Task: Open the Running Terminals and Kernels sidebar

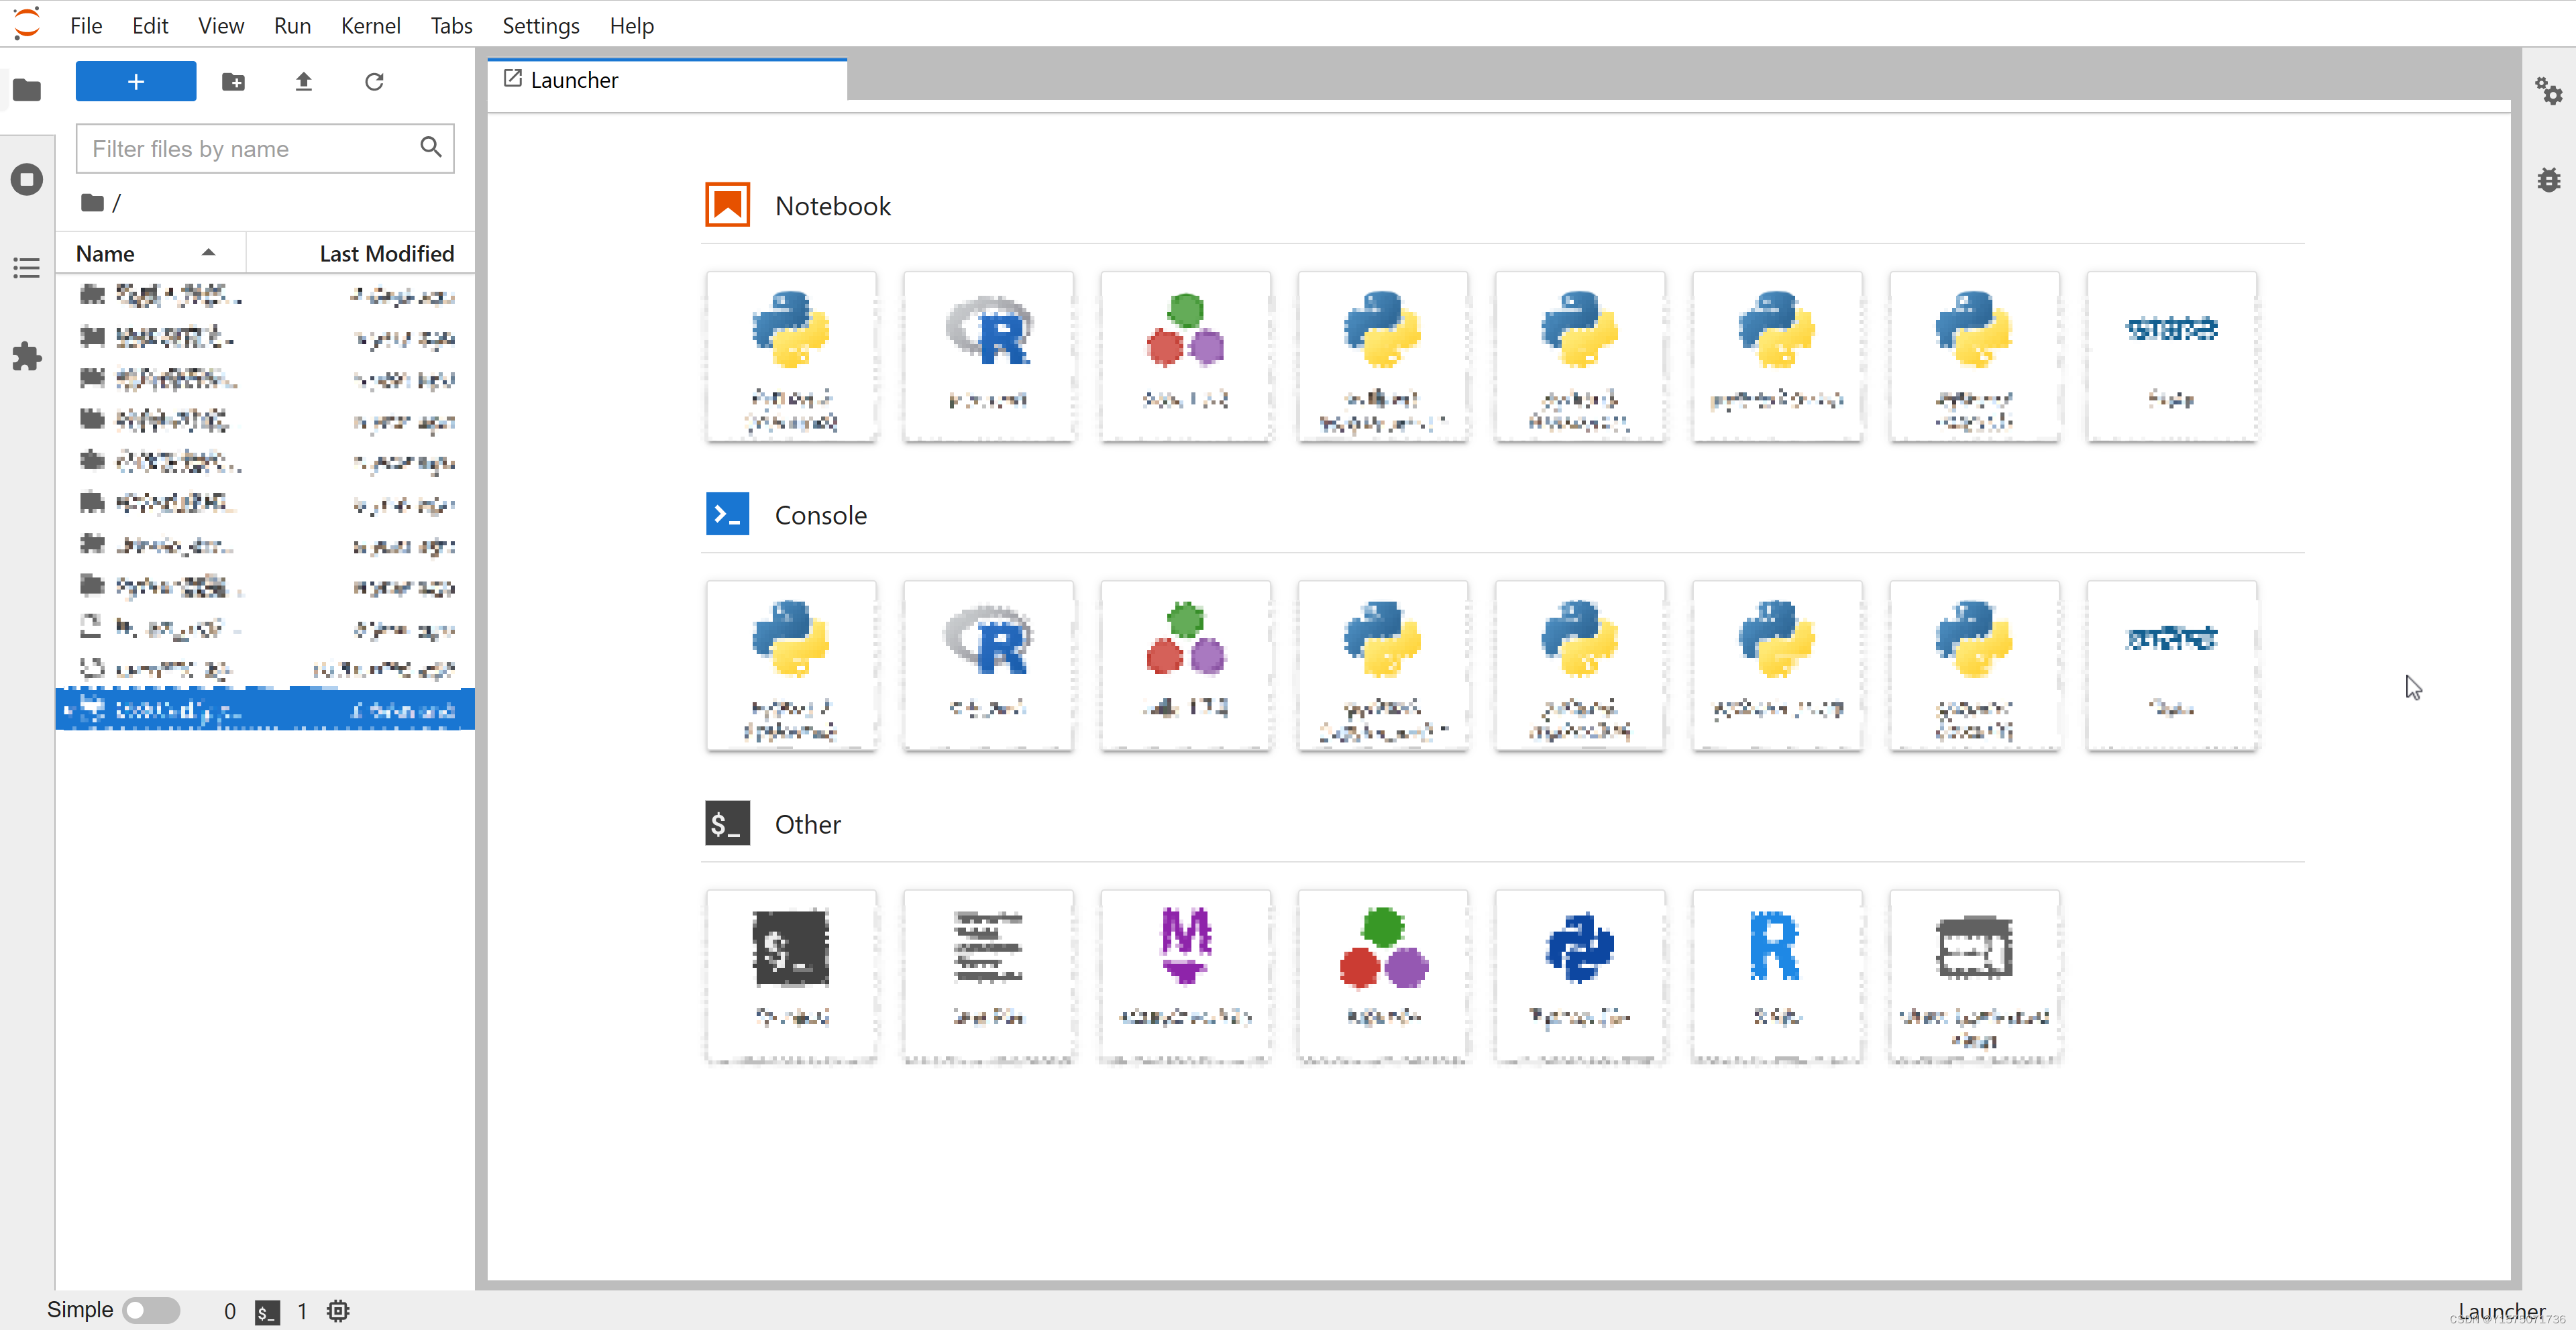Action: click(27, 179)
